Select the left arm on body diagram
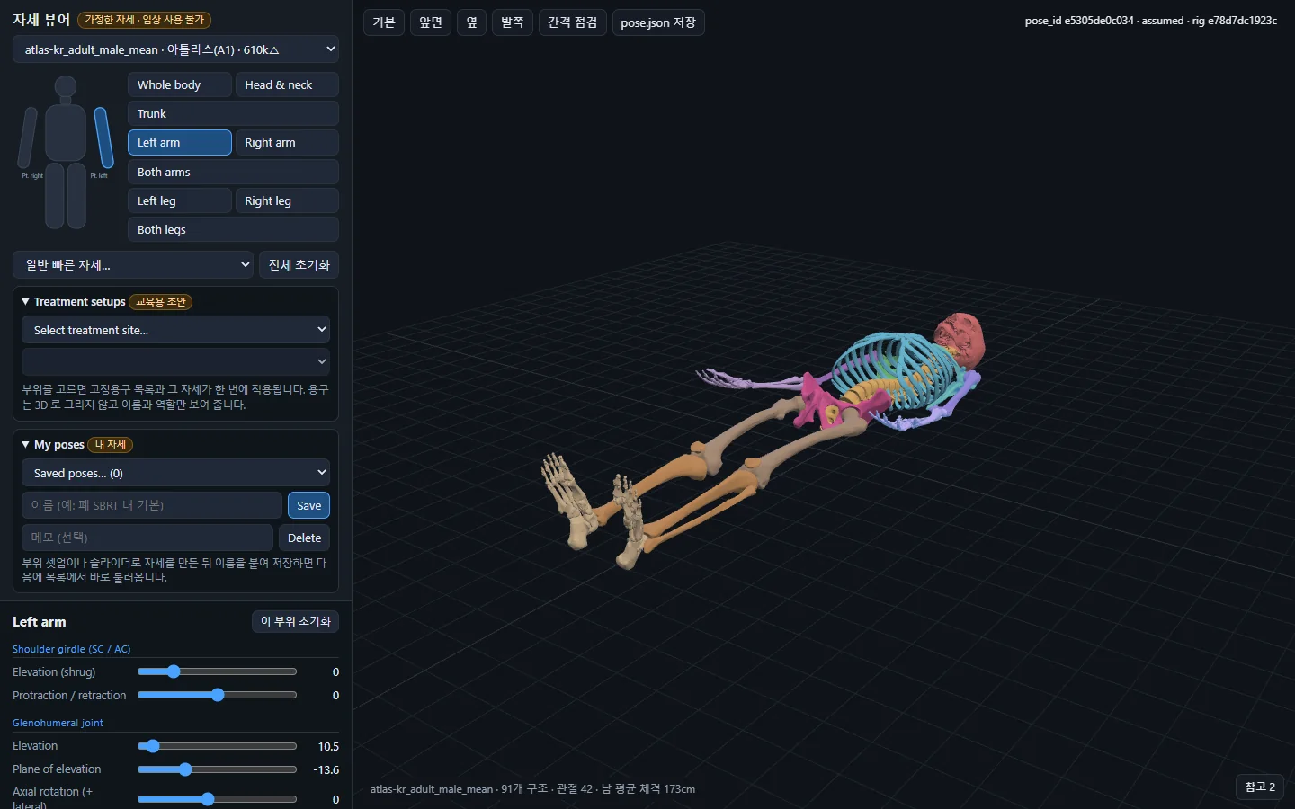Image resolution: width=1295 pixels, height=809 pixels. (104, 138)
